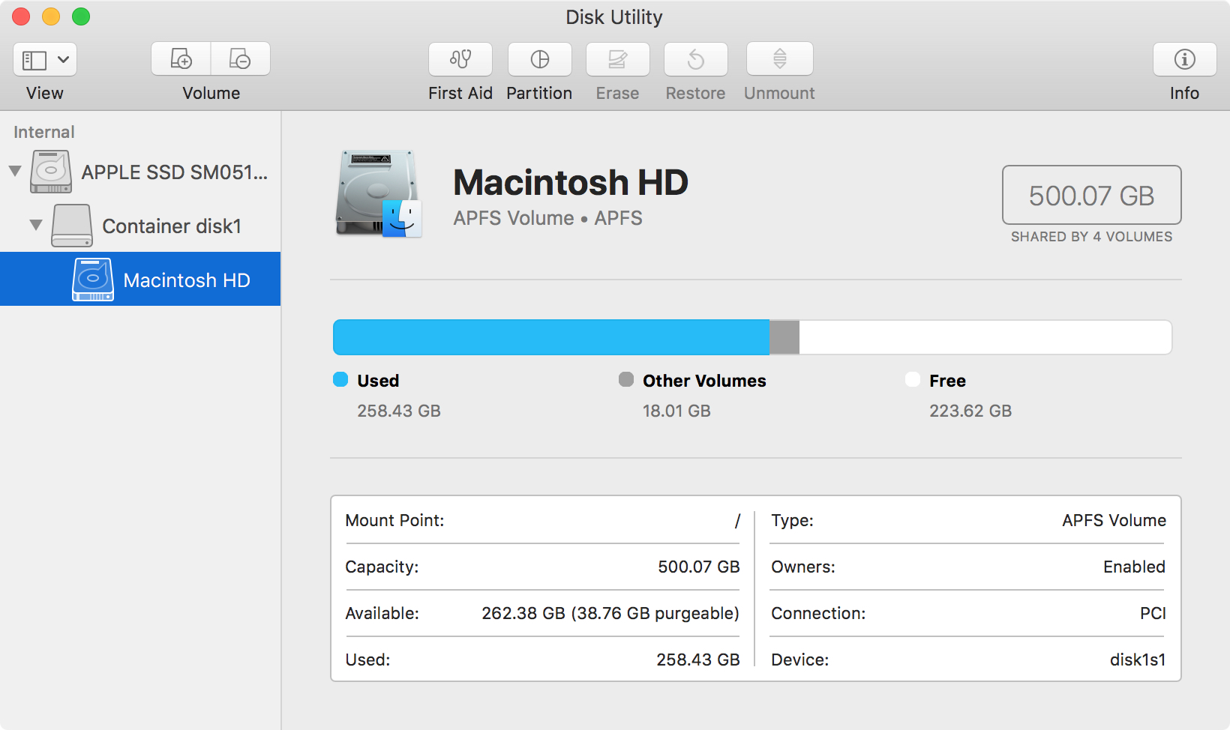Add a volume using the plus icon
This screenshot has width=1230, height=730.
click(181, 58)
